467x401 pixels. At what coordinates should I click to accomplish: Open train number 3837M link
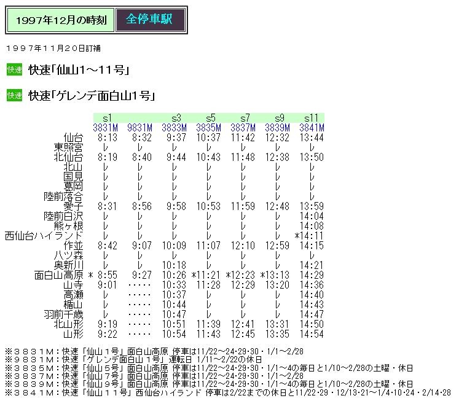coord(243,128)
